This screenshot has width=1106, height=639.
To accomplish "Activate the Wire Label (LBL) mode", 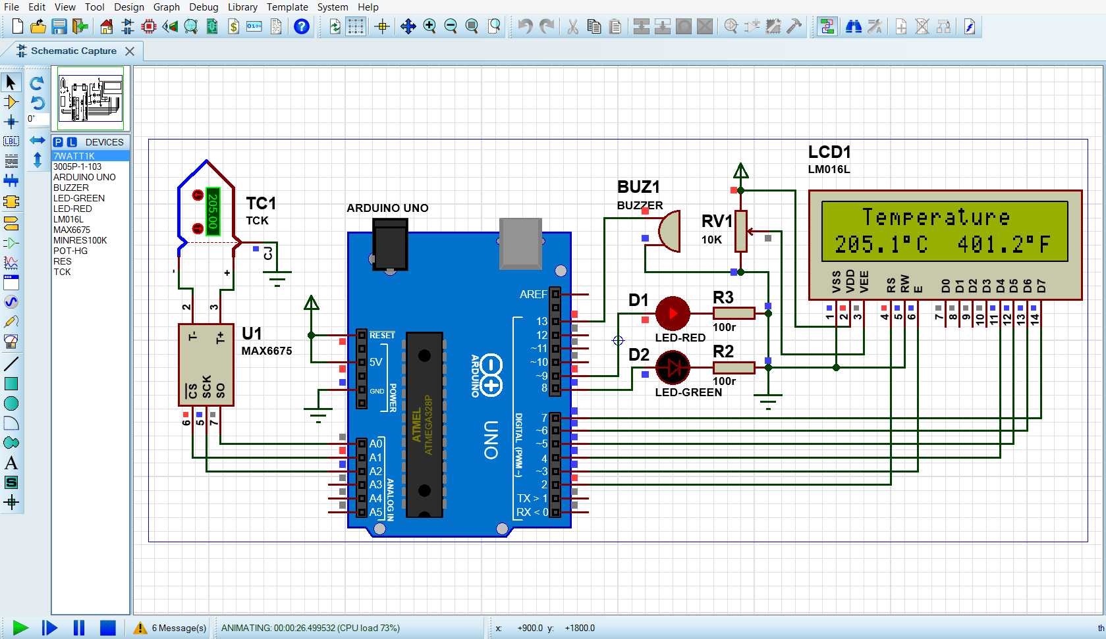I will pos(11,141).
